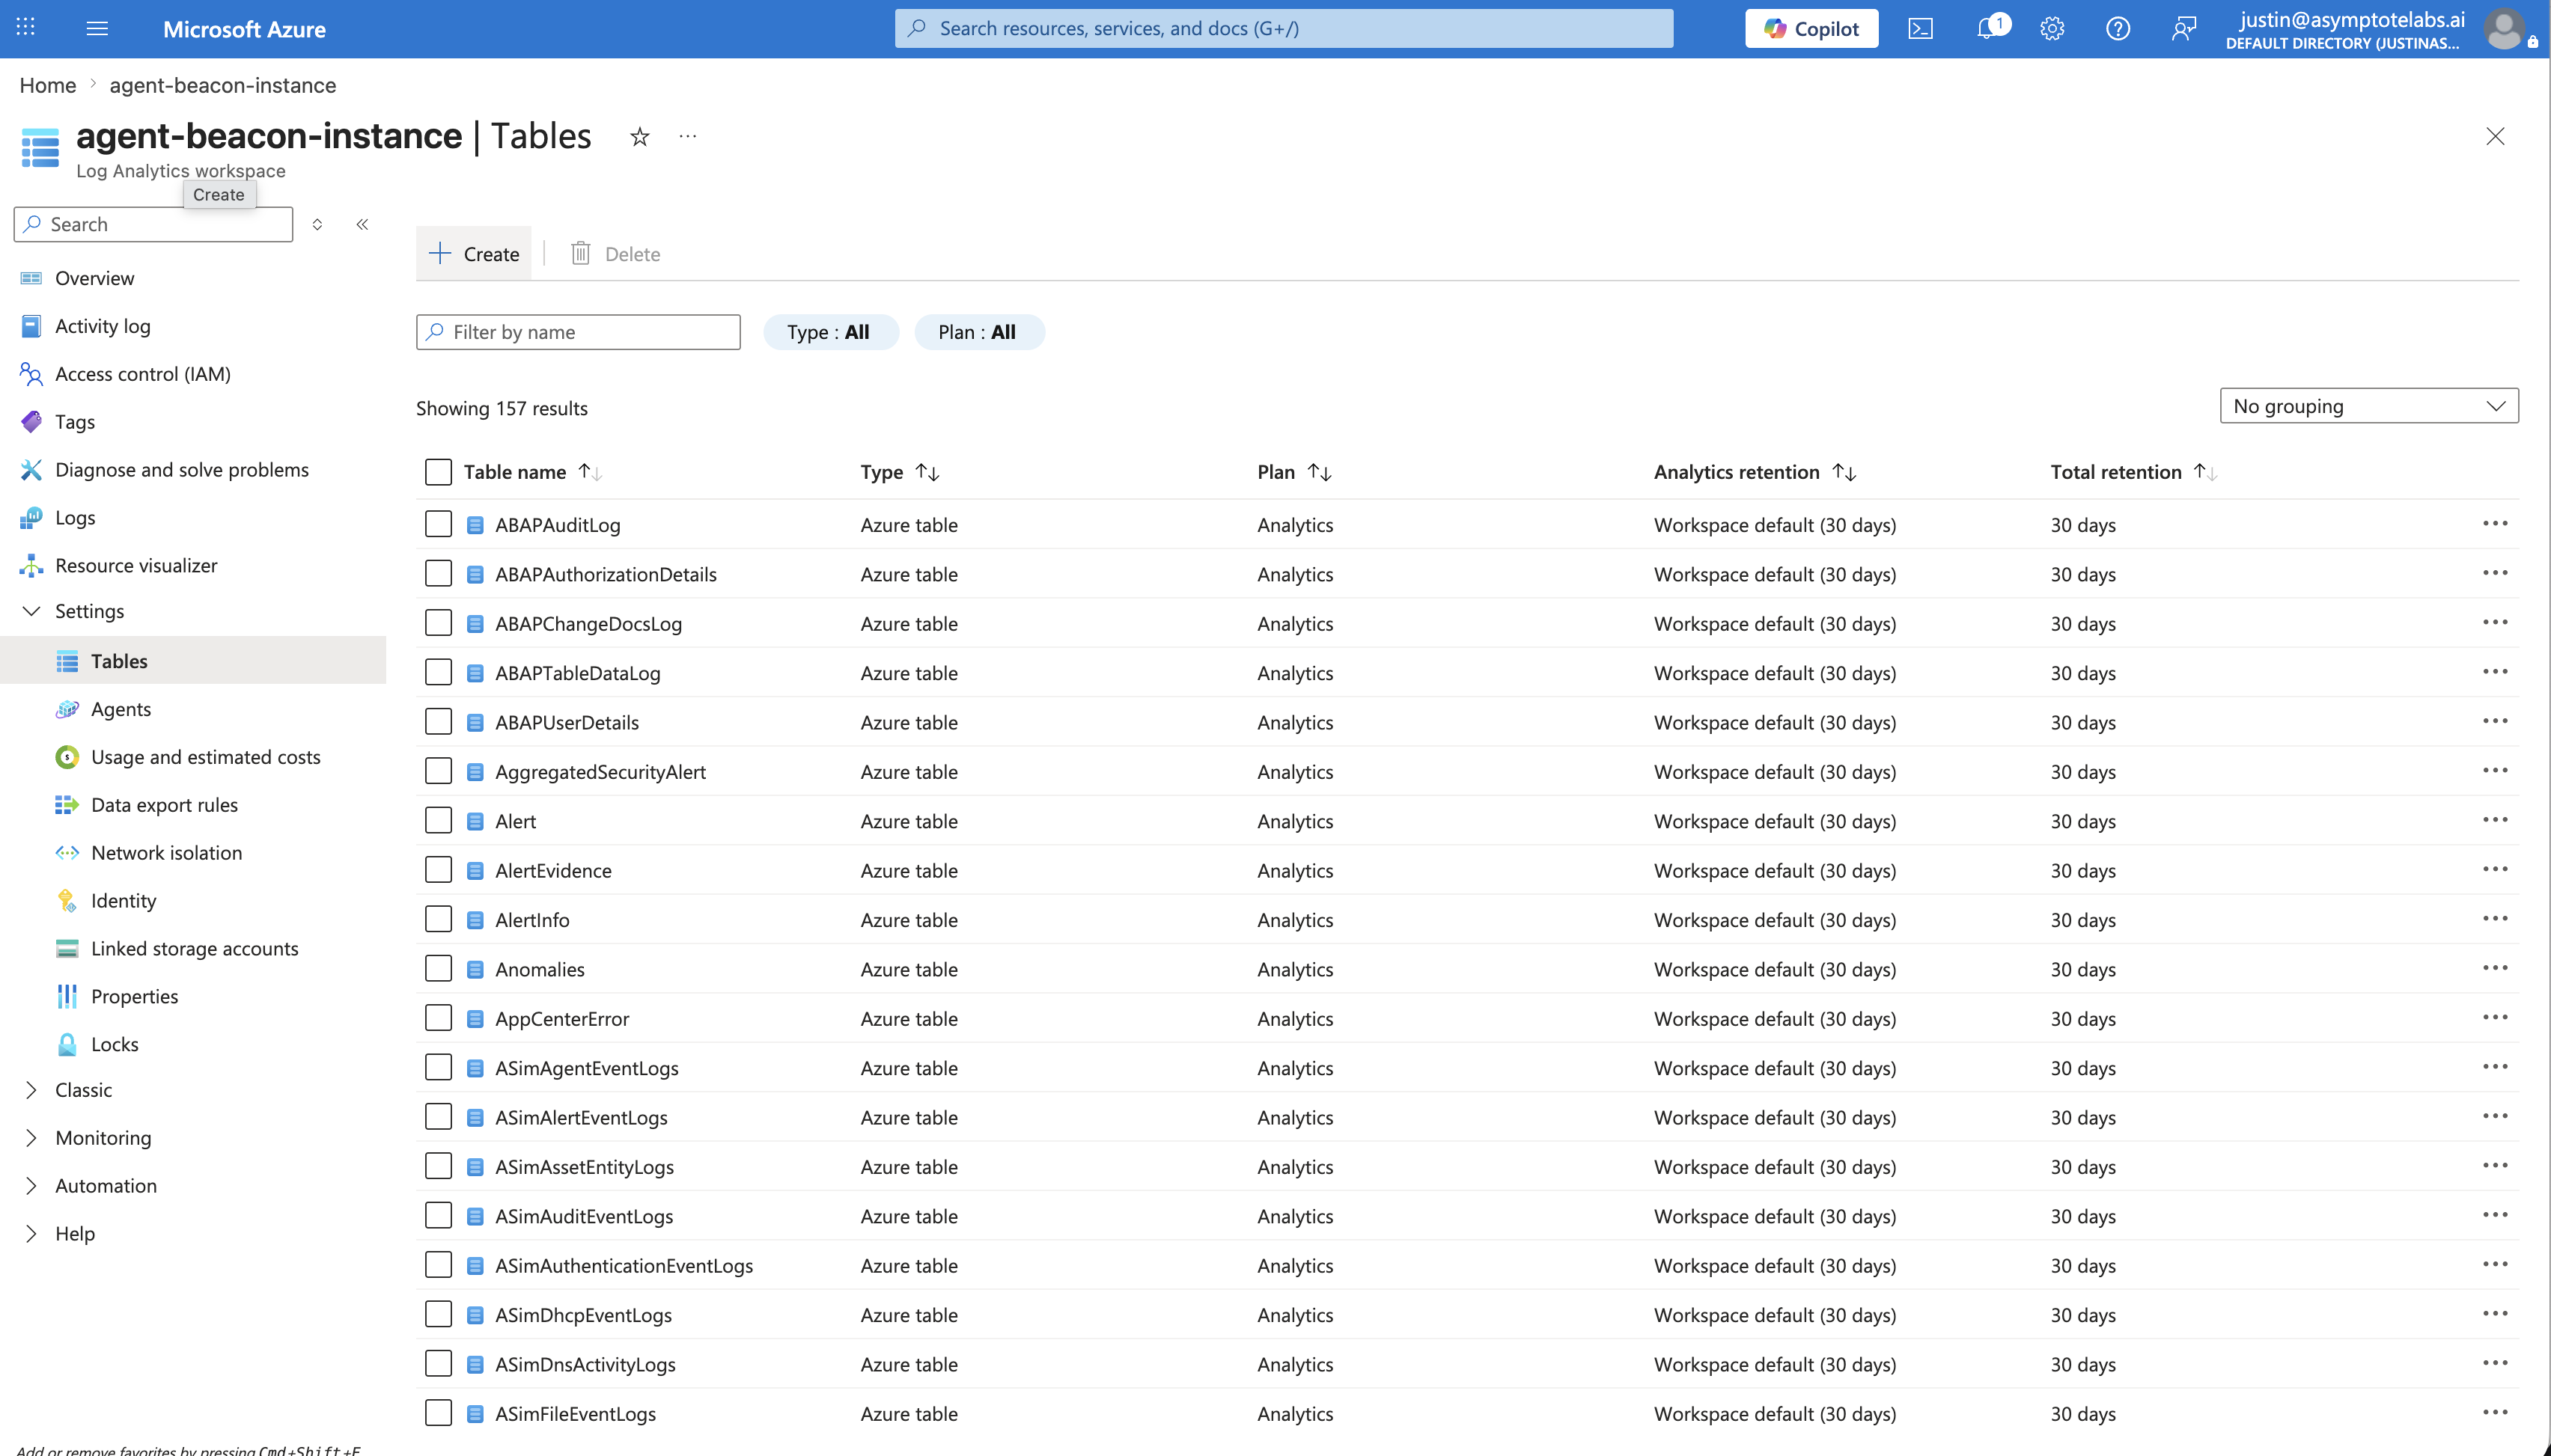Viewport: 2551px width, 1456px height.
Task: Check the ABAPChangeDocsLog row checkbox
Action: point(438,623)
